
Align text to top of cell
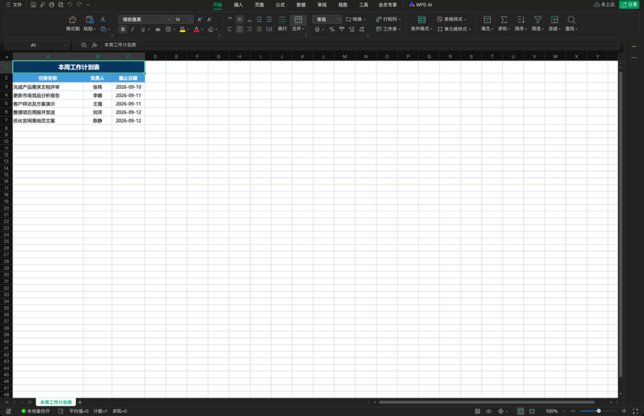pos(229,20)
